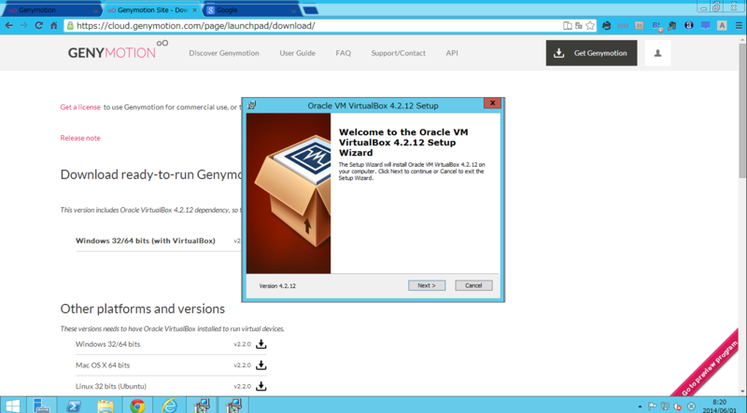This screenshot has width=747, height=413.
Task: Click the Genymotion logo
Action: tap(118, 50)
